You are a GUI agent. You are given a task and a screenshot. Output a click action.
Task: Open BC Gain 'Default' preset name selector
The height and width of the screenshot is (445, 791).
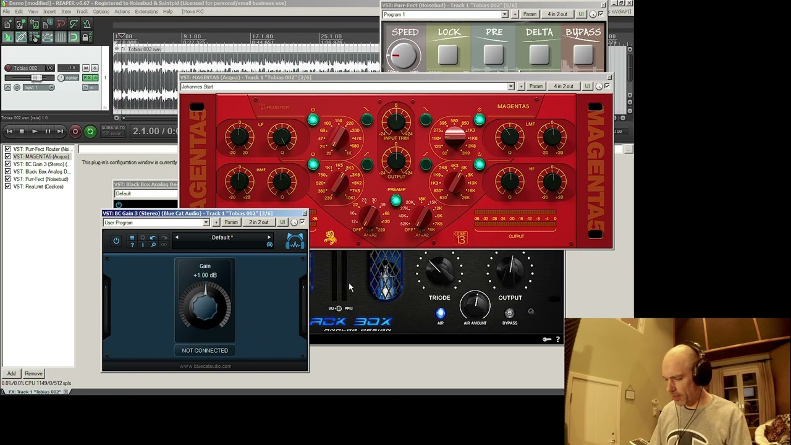tap(222, 237)
